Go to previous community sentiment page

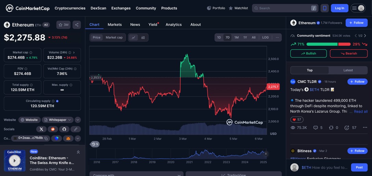356,36
